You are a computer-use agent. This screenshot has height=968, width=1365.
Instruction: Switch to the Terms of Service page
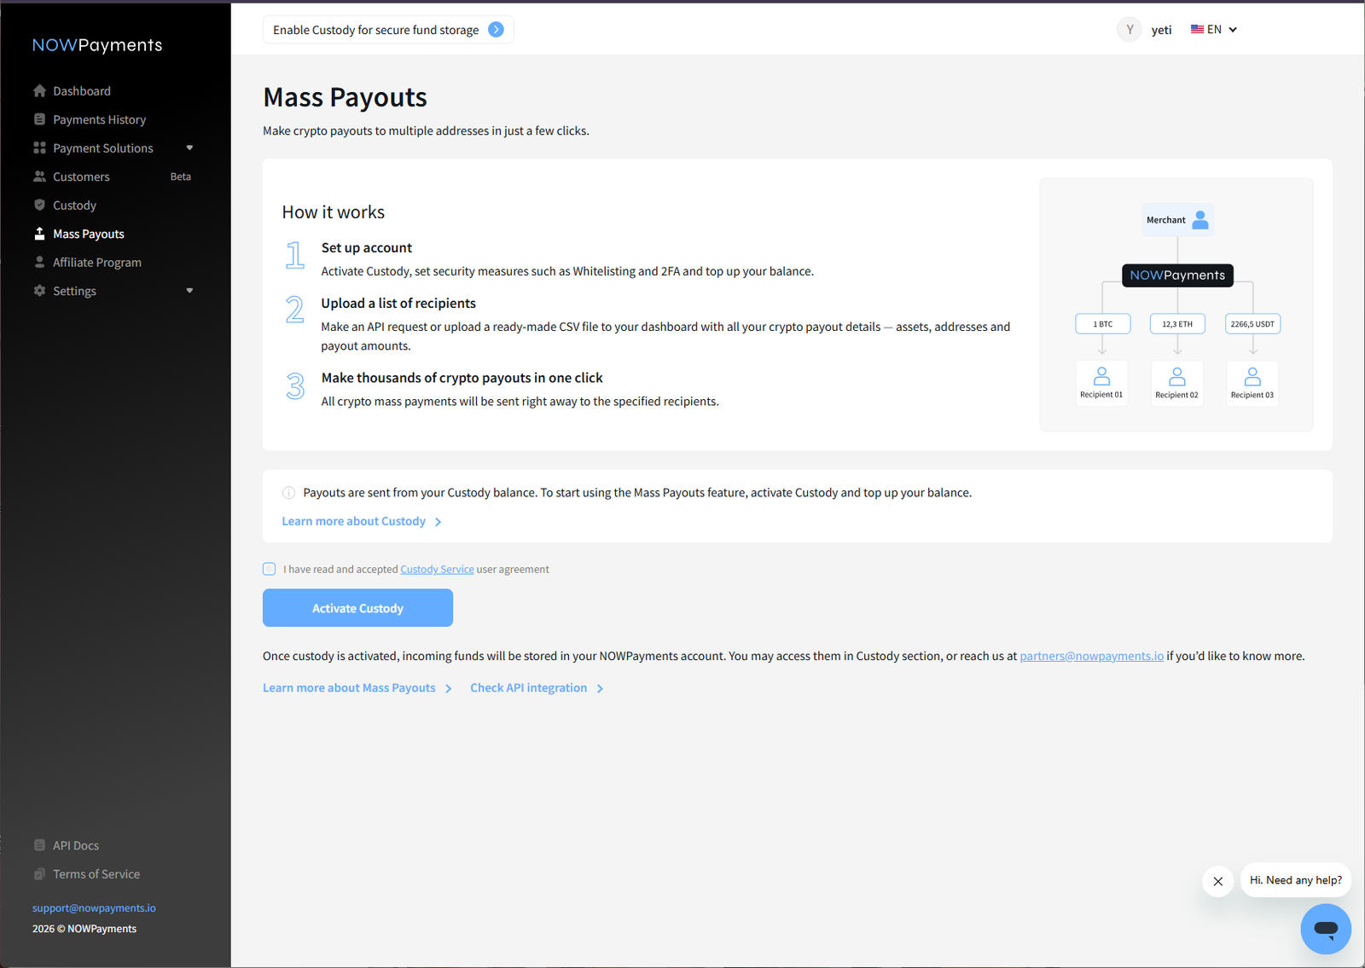pos(96,873)
